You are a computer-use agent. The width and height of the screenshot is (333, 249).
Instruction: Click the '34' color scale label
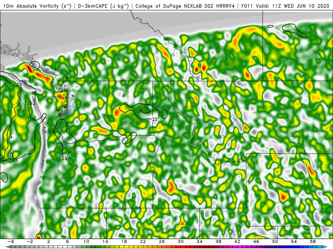click(200, 242)
